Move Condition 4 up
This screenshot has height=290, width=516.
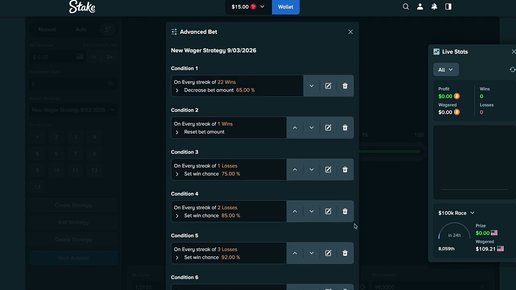tap(295, 211)
